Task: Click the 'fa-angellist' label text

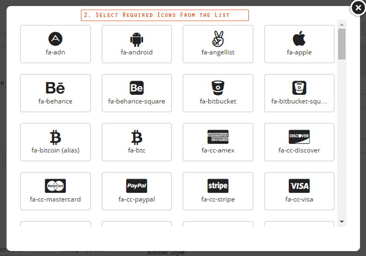Action: pyautogui.click(x=218, y=52)
